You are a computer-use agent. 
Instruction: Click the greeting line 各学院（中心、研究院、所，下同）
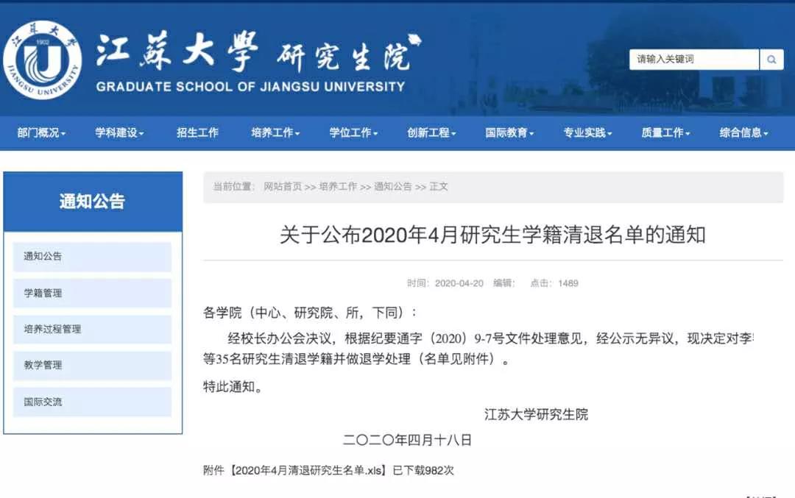pos(310,313)
